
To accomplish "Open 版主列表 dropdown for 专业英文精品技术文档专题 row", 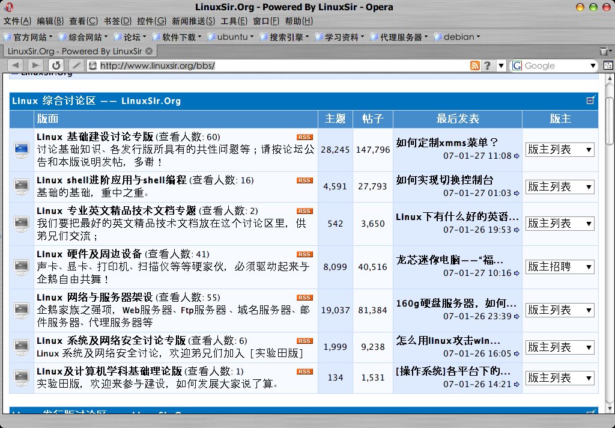I will click(560, 224).
